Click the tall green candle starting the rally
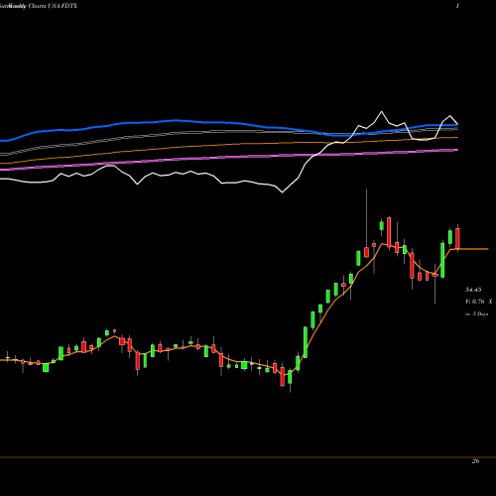The image size is (496, 496). click(x=306, y=342)
